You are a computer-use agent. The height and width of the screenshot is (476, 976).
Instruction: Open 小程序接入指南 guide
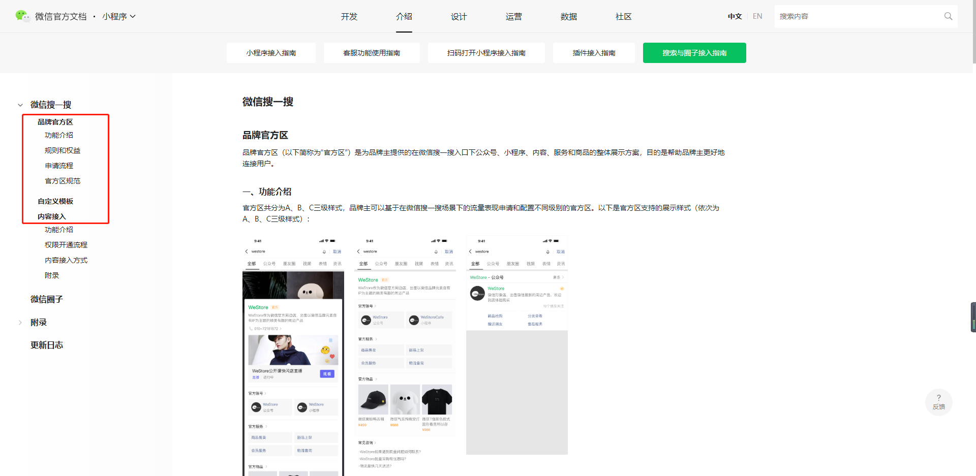click(271, 53)
